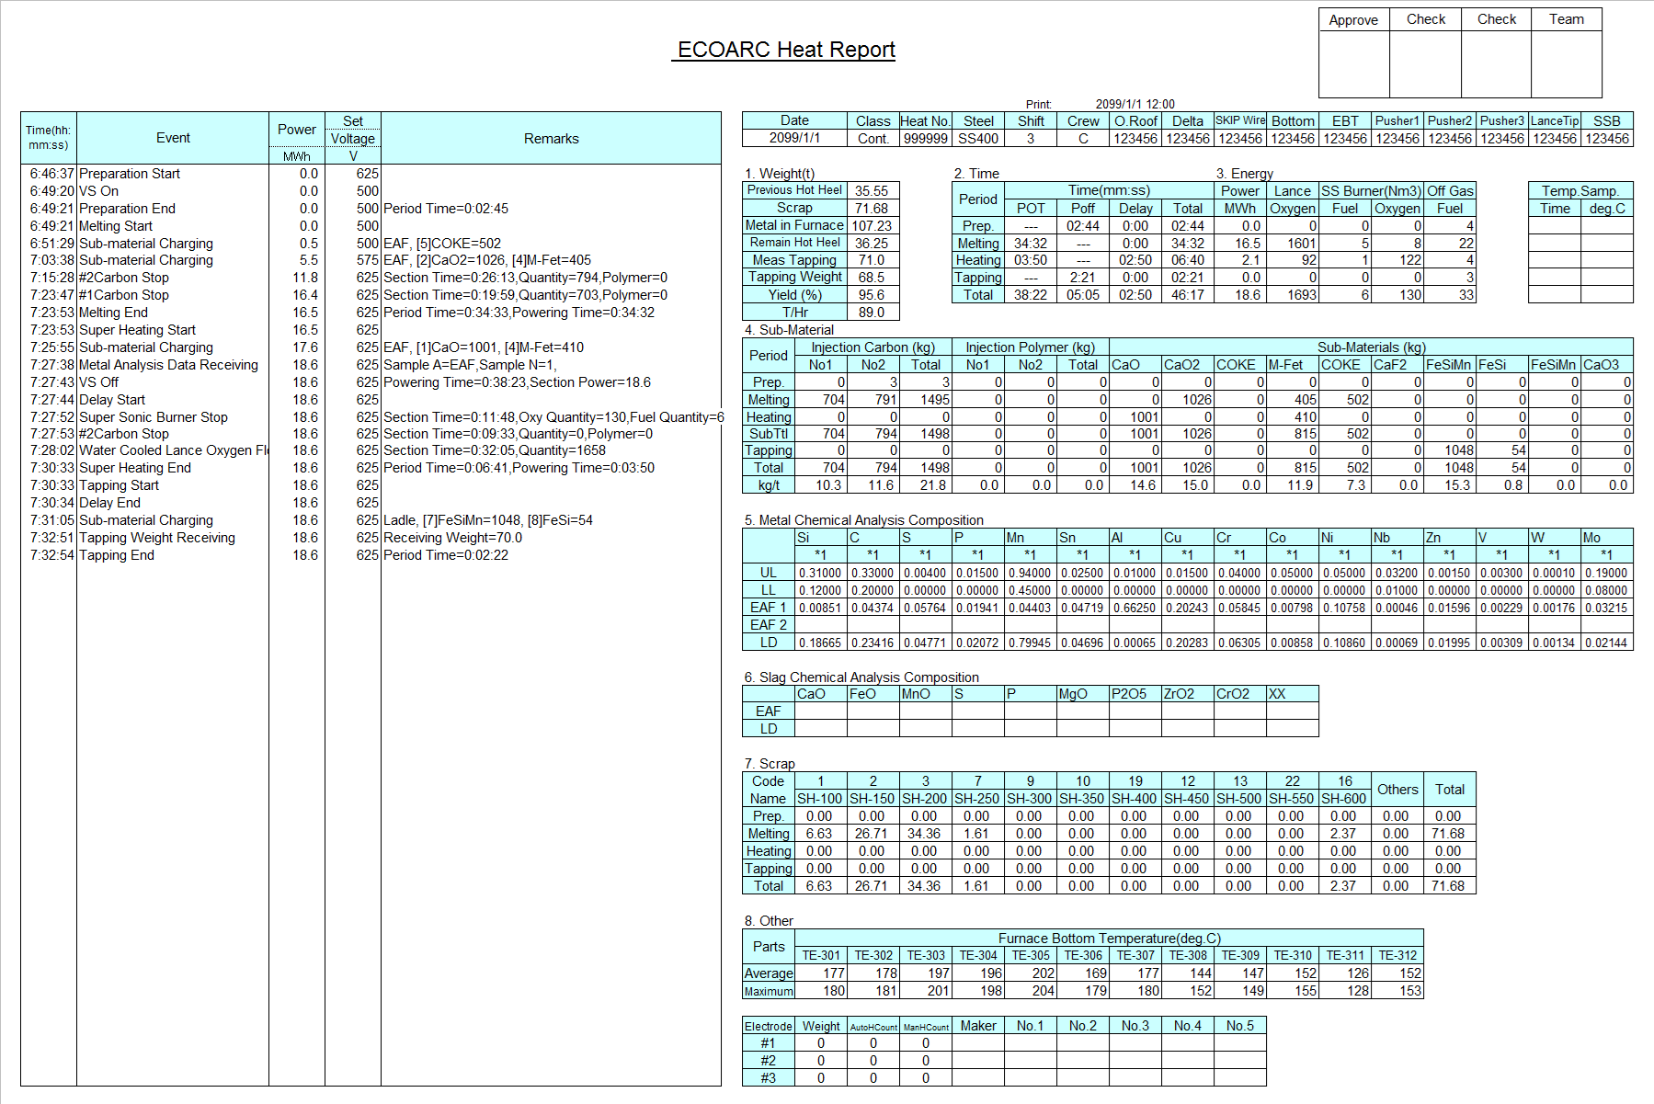Screen dimensions: 1654x1104
Task: Select the Others scrap column header
Action: 1397,790
